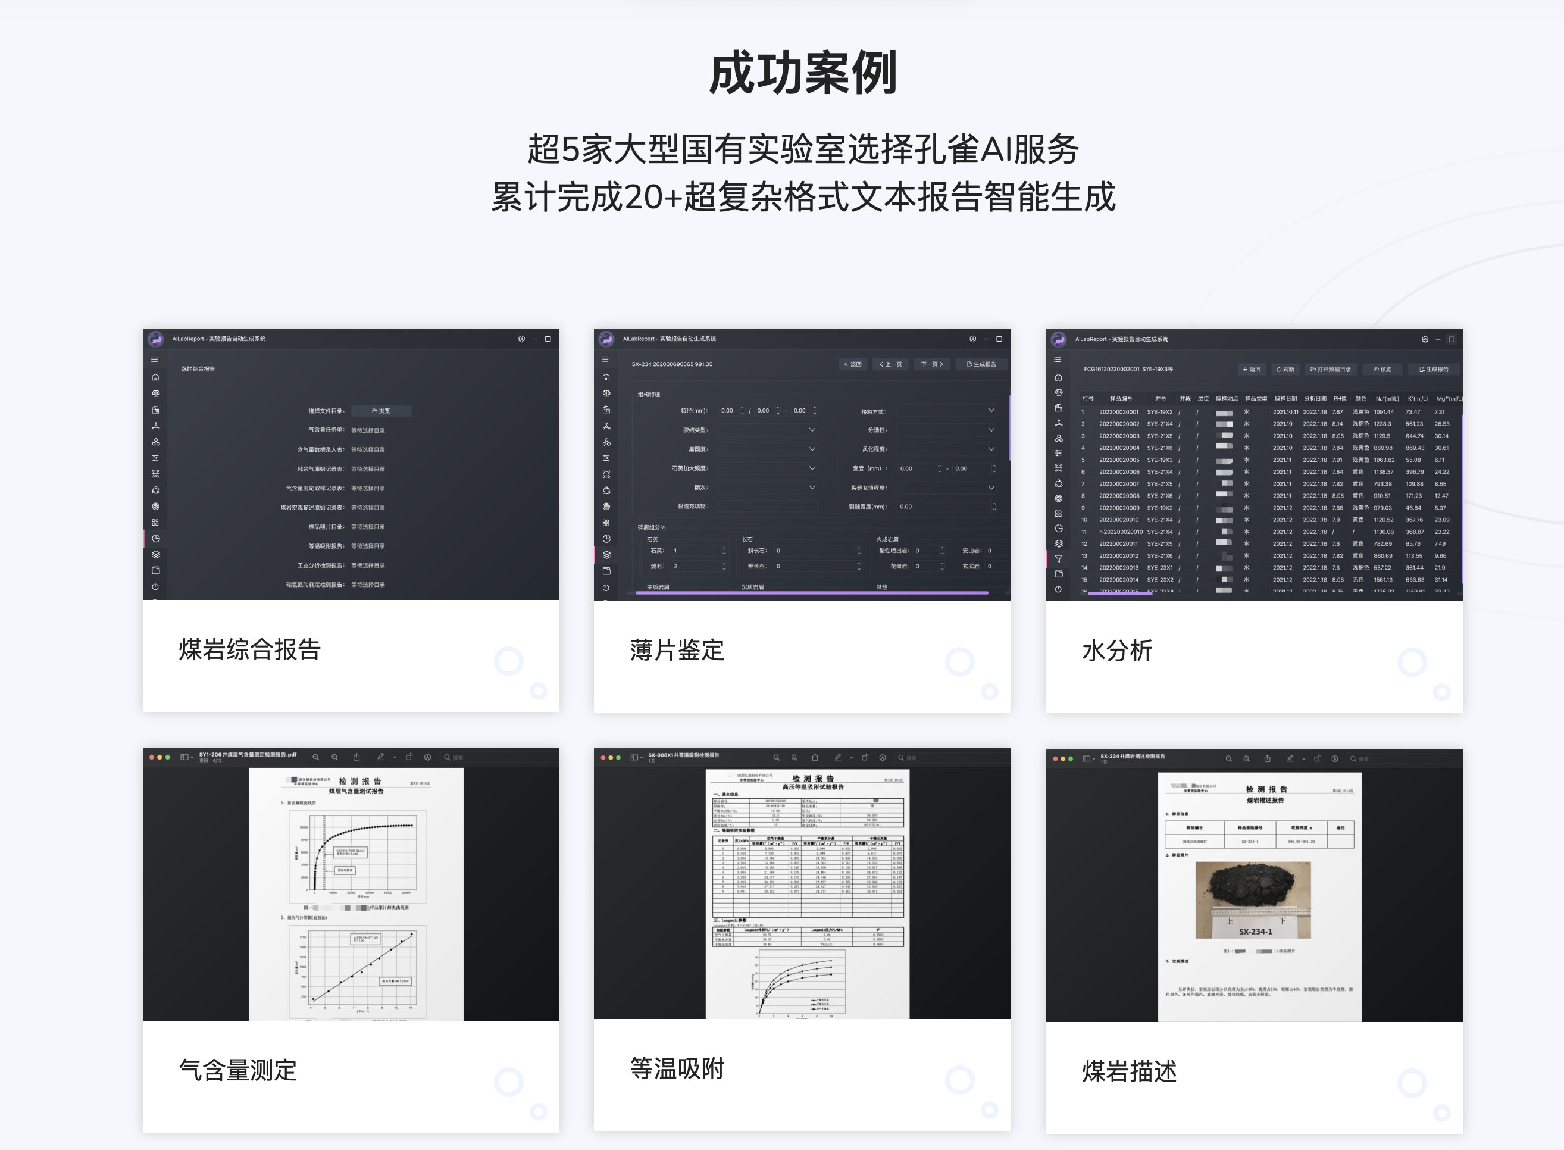
Task: Click the sidebar toggle icon in 等温吸附 PDF toolbar
Action: [635, 757]
